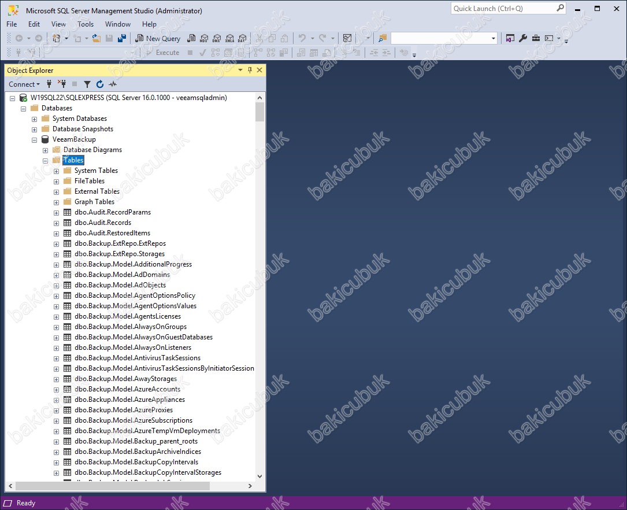The height and width of the screenshot is (510, 627).
Task: Expand dbo.Audit.Records table node
Action: pos(57,223)
